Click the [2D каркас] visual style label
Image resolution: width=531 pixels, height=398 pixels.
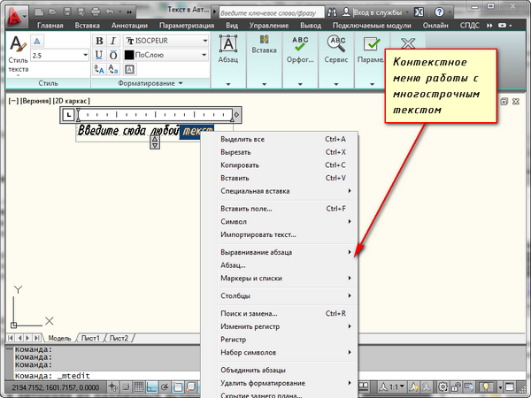pyautogui.click(x=71, y=101)
